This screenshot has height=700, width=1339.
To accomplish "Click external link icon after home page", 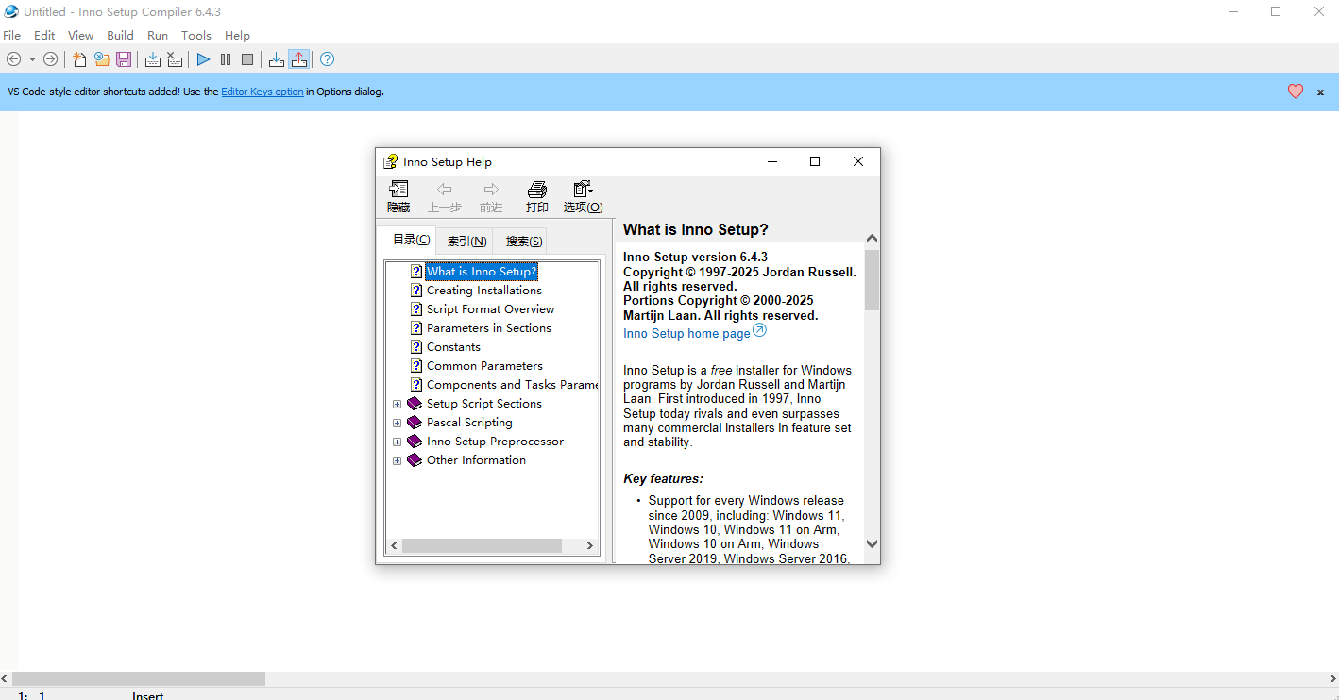I will pos(759,331).
